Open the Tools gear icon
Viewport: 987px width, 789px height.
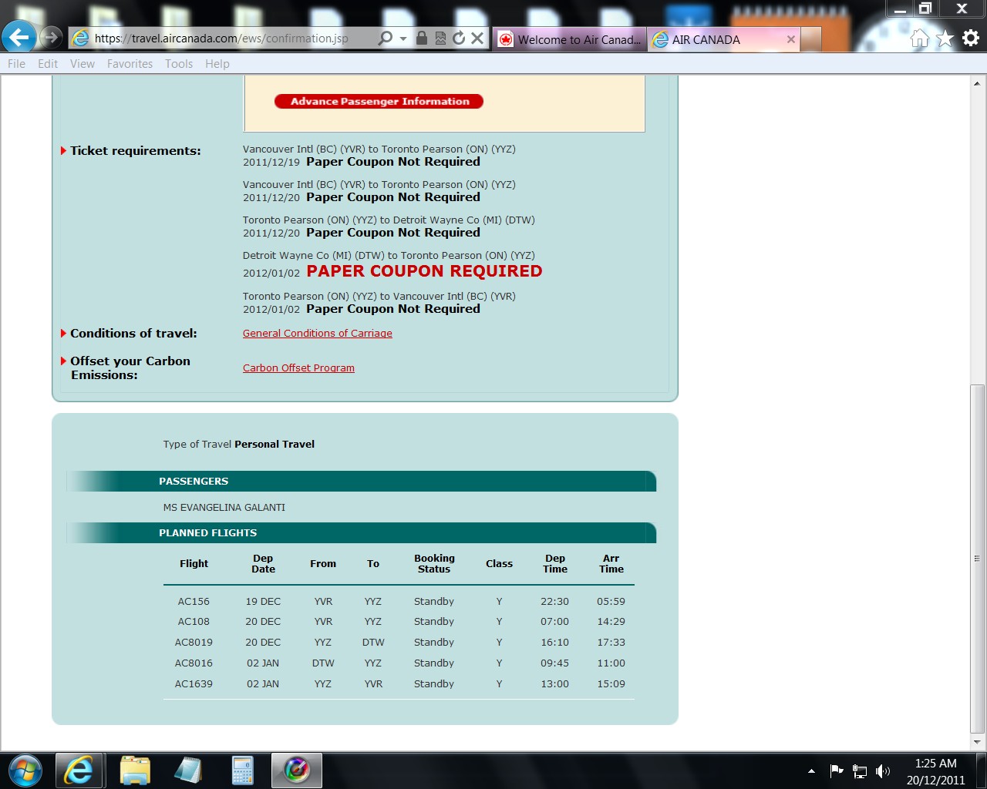click(971, 38)
